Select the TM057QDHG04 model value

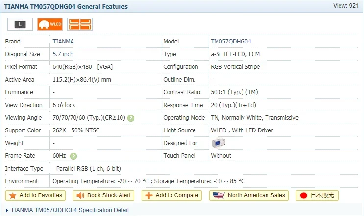click(x=231, y=42)
